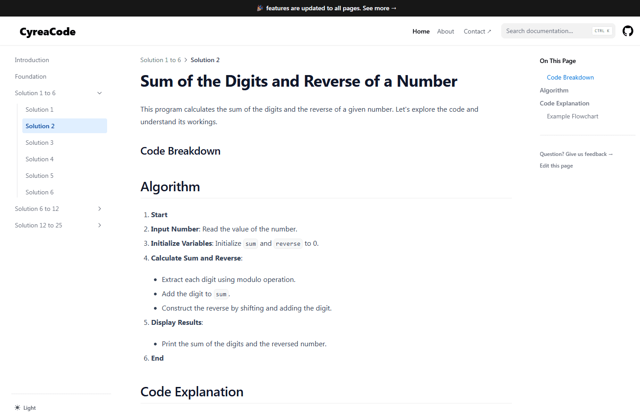The width and height of the screenshot is (640, 416).
Task: Click the party popper banner icon
Action: click(260, 8)
